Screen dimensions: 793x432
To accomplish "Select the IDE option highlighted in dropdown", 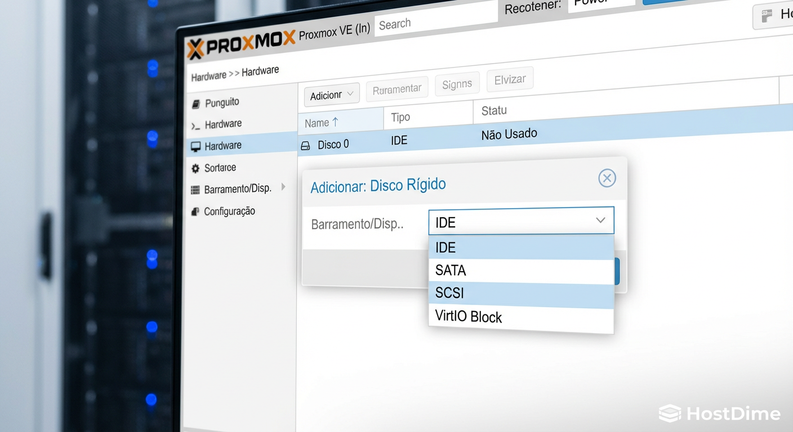I will (x=445, y=247).
